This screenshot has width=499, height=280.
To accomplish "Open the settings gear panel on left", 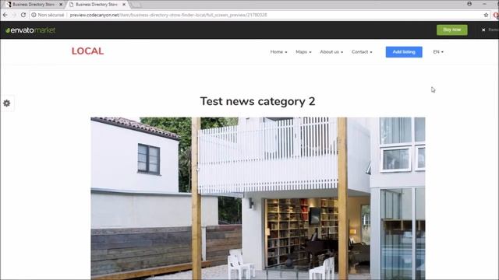I will tap(7, 103).
